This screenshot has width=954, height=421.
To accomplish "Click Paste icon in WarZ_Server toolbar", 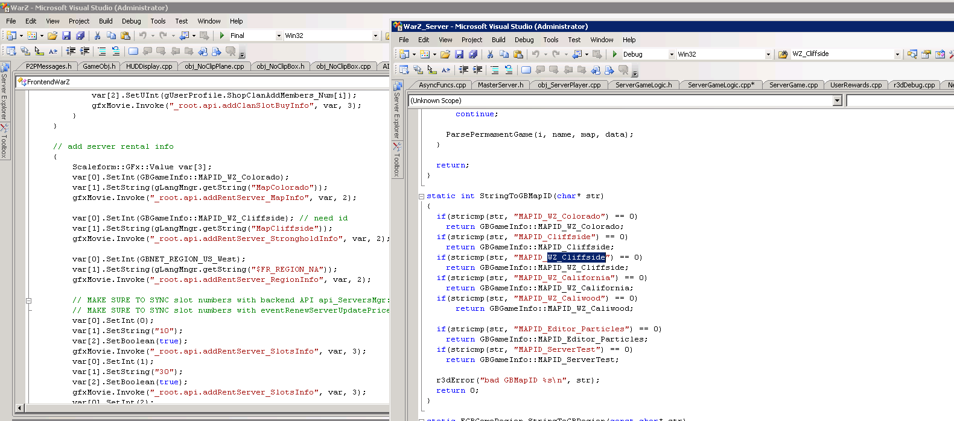I will pos(518,54).
